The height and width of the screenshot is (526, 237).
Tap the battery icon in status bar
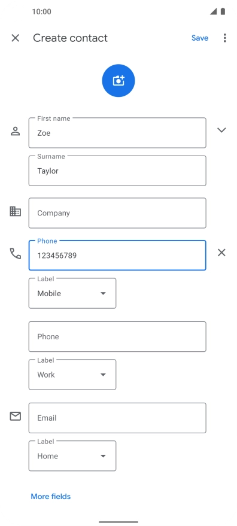click(223, 11)
